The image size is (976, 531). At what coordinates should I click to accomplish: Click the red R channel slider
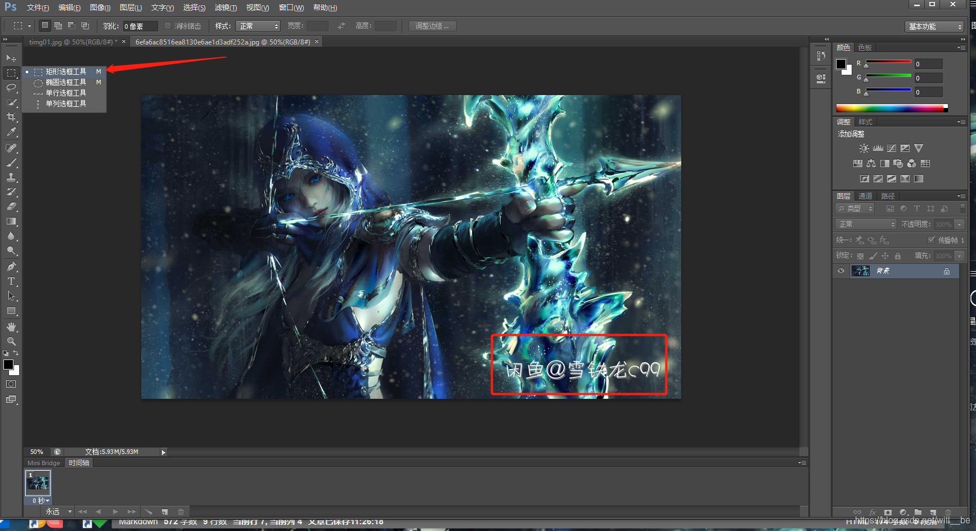pos(888,62)
